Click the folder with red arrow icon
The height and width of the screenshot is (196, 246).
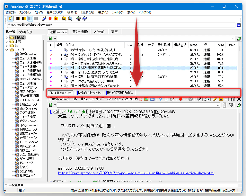tap(56, 19)
